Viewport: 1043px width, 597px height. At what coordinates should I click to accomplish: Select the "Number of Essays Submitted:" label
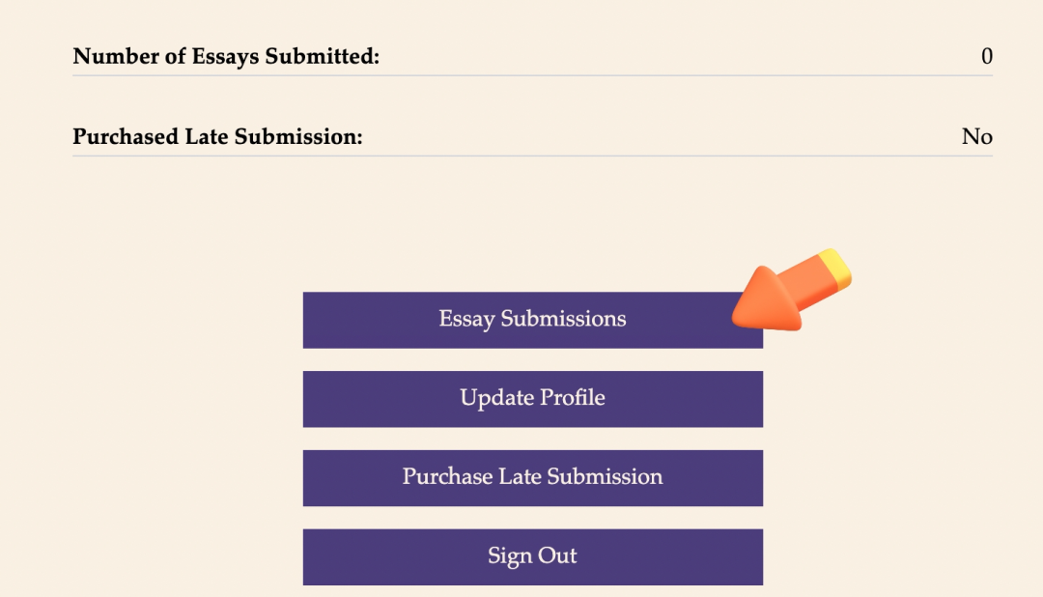click(226, 57)
